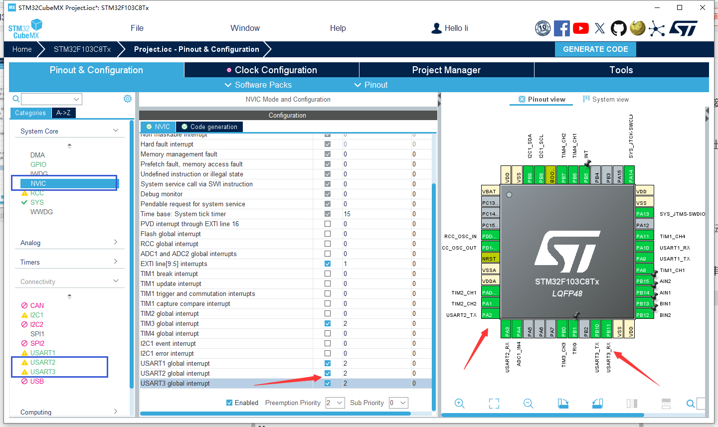Open the File menu

click(x=137, y=28)
